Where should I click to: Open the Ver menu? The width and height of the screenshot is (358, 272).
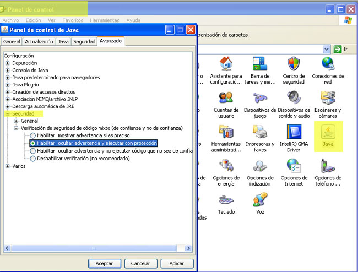(x=52, y=20)
